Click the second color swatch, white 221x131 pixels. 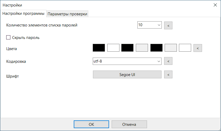[x=113, y=48]
